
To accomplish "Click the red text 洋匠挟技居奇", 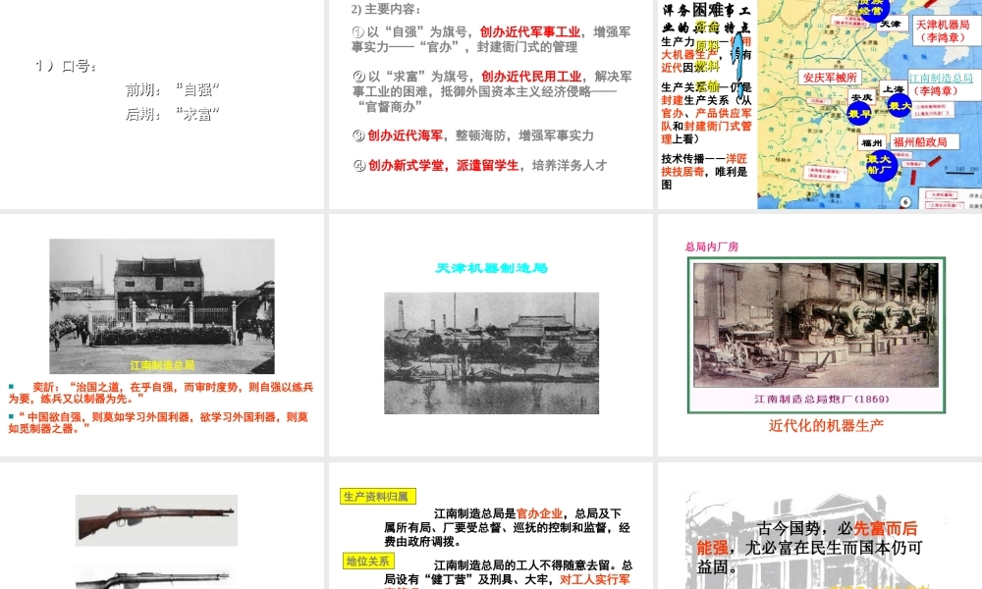I will (704, 165).
